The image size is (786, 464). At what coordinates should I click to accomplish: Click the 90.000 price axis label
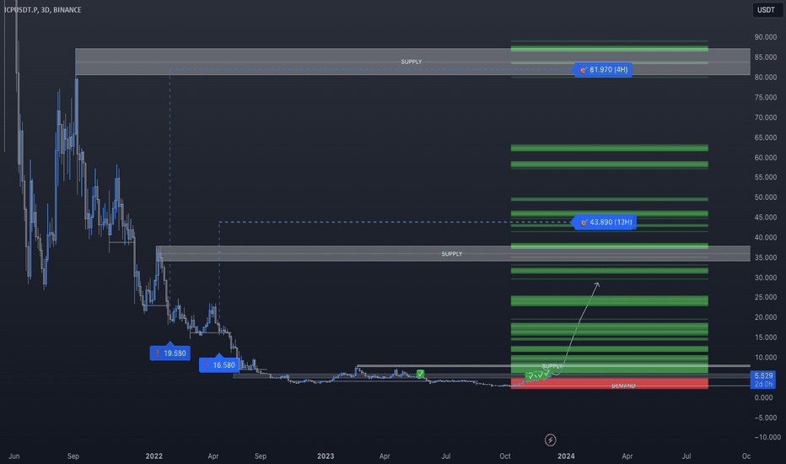point(766,37)
